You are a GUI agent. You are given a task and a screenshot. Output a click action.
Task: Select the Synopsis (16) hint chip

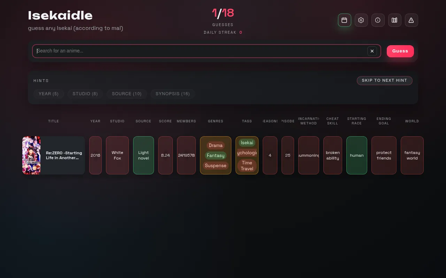[x=172, y=94]
